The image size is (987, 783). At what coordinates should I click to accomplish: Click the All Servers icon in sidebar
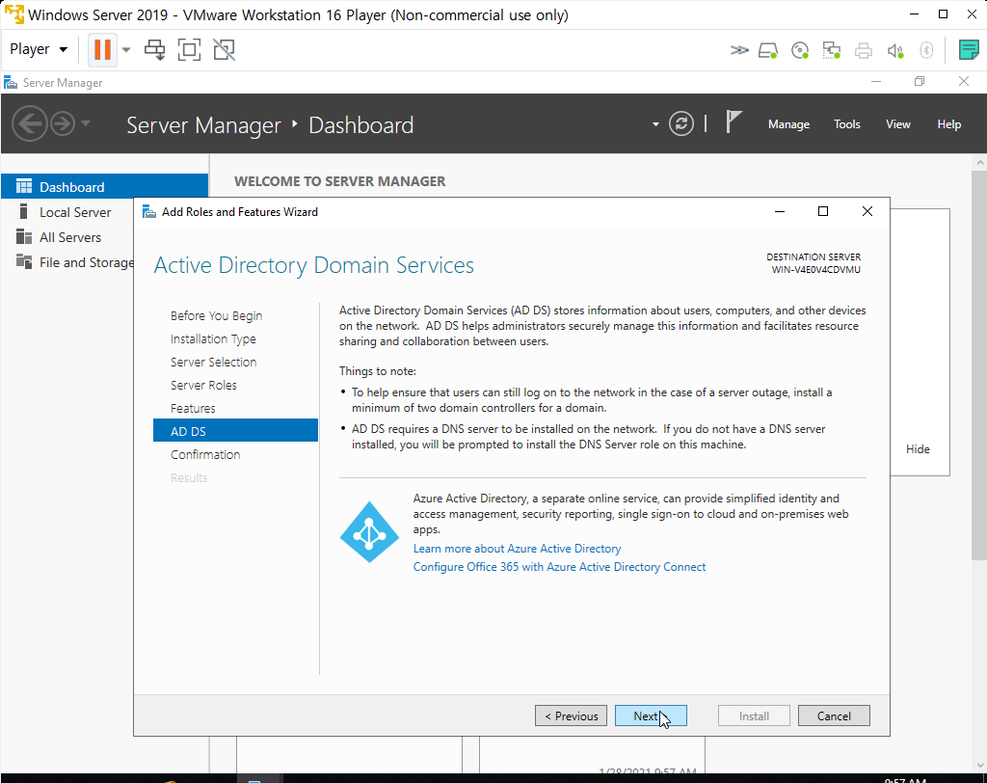pyautogui.click(x=24, y=237)
